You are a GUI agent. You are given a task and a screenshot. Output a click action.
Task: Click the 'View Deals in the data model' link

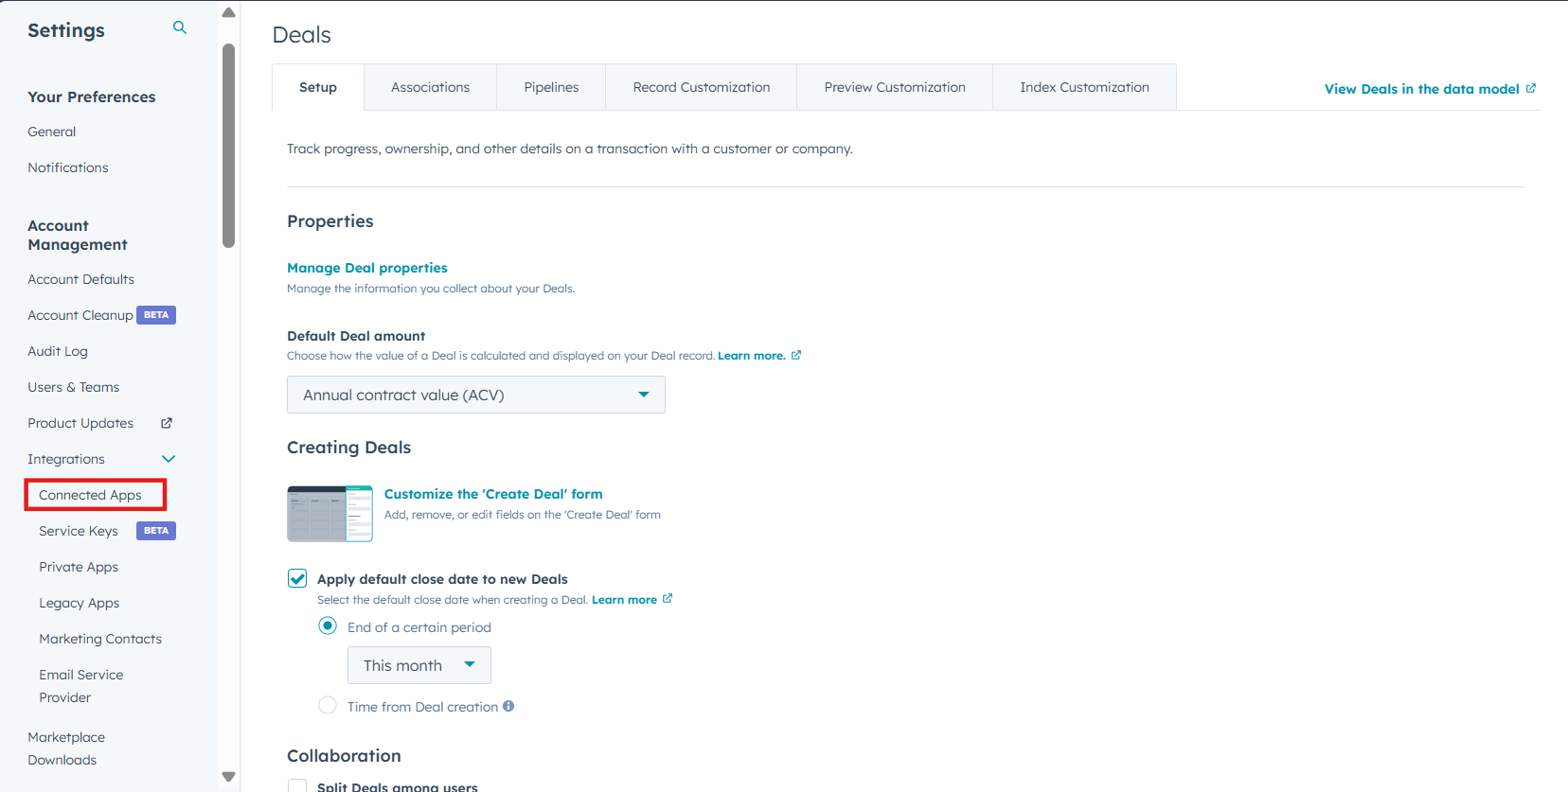tap(1421, 89)
